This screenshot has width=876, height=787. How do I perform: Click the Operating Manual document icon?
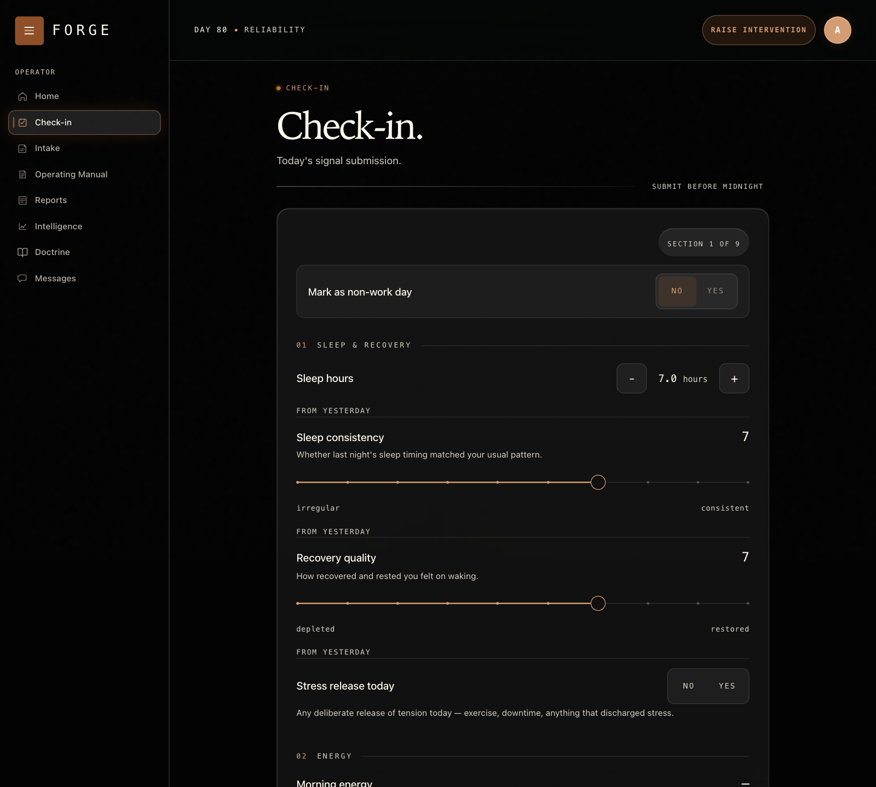(x=22, y=175)
